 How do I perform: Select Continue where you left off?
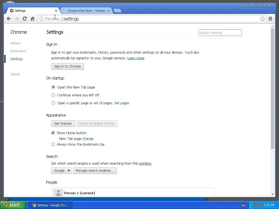(x=53, y=95)
